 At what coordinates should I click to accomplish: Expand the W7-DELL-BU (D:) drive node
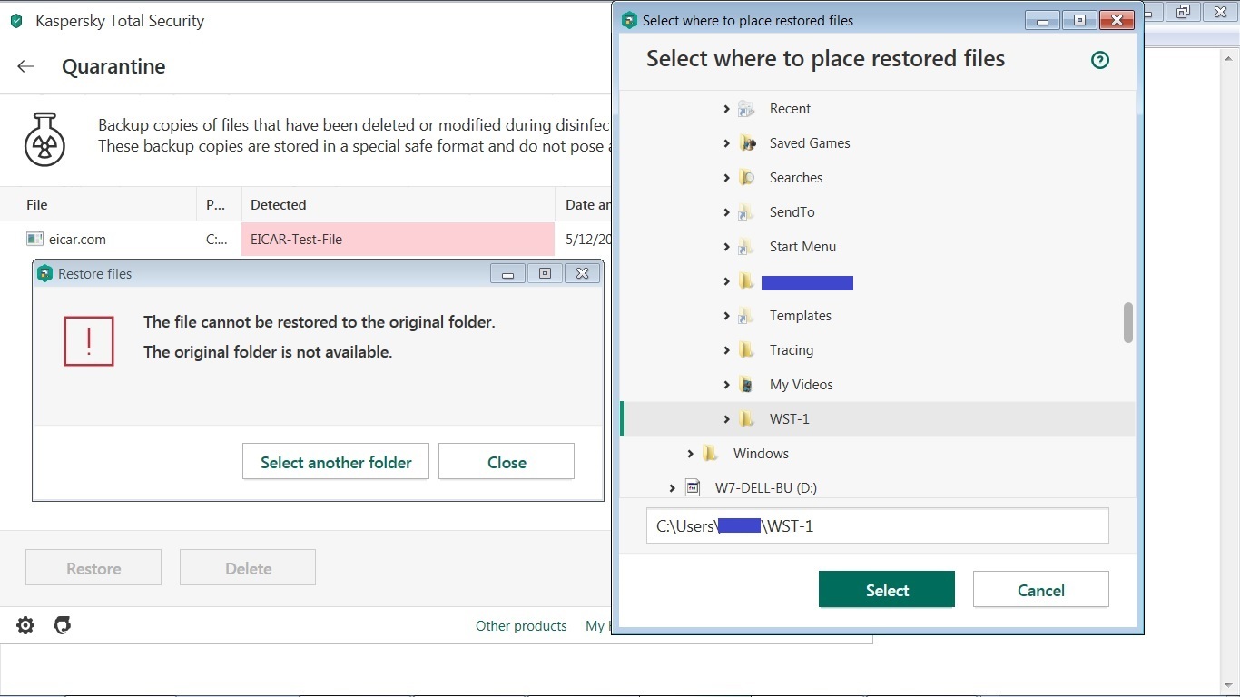coord(672,488)
